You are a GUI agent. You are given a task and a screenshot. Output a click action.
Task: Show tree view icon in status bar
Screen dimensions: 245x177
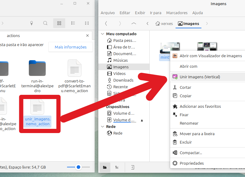pyautogui.click(x=117, y=167)
